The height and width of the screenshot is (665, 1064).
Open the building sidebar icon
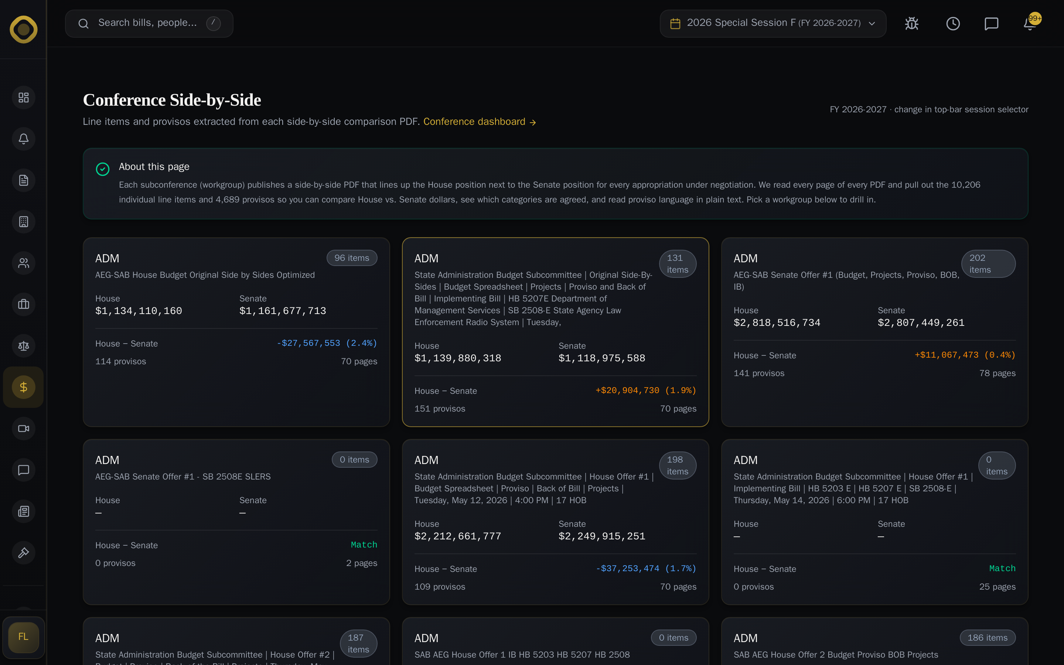pyautogui.click(x=24, y=221)
